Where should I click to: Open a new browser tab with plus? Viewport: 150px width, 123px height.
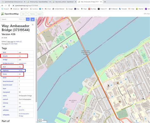pos(105,2)
